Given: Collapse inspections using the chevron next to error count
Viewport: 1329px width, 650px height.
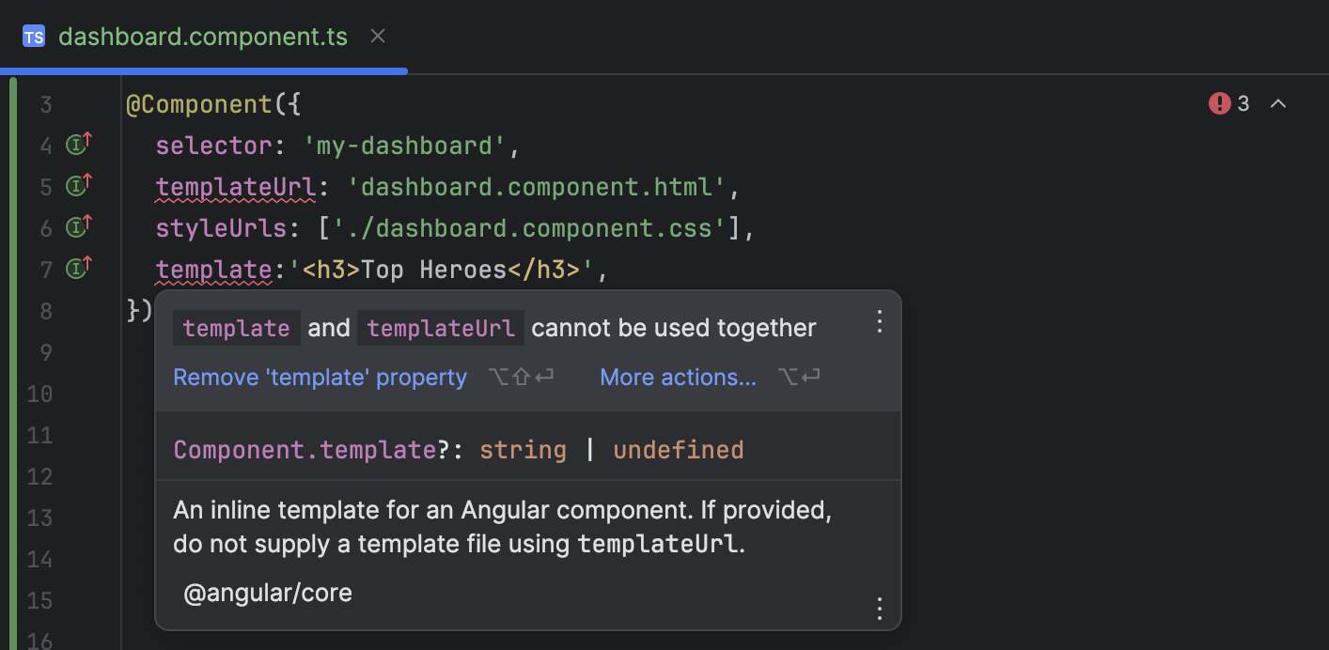Looking at the screenshot, I should (1278, 104).
